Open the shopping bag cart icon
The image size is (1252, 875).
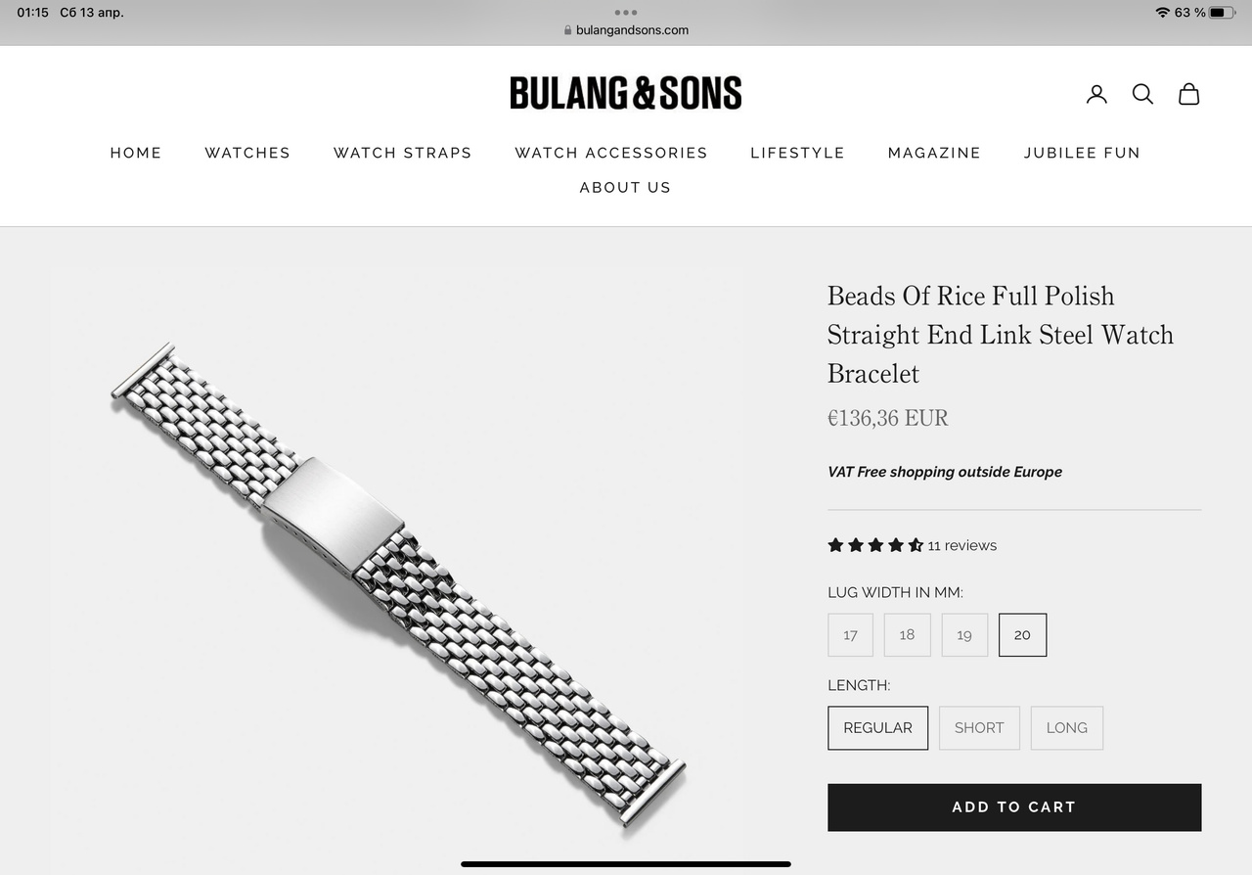coord(1188,94)
